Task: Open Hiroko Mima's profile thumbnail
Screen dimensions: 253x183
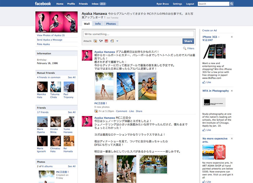Action: (x=56, y=122)
